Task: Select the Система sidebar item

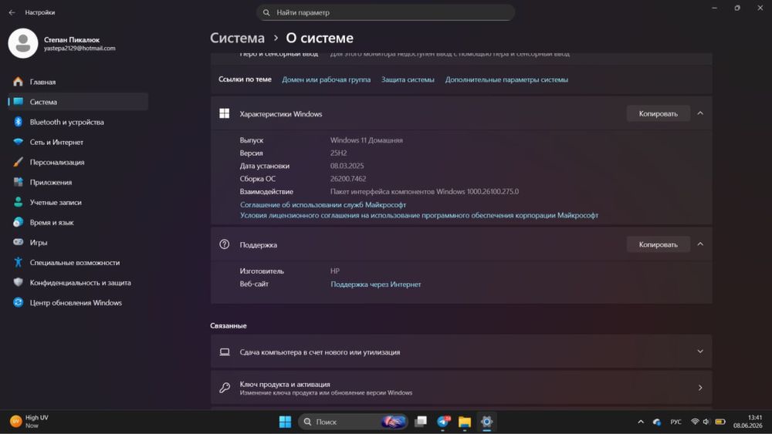Action: coord(78,102)
